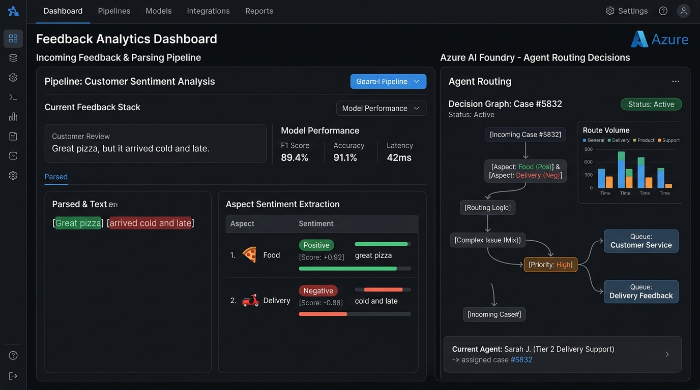Viewport: 700px width, 390px height.
Task: Click the scooter icon in the Delivery row
Action: 250,301
